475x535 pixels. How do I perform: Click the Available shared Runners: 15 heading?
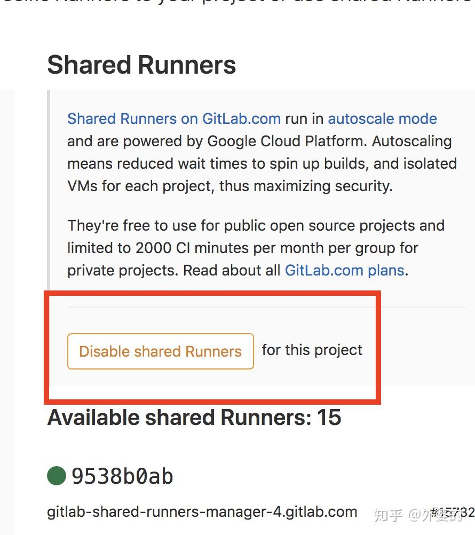pos(194,418)
